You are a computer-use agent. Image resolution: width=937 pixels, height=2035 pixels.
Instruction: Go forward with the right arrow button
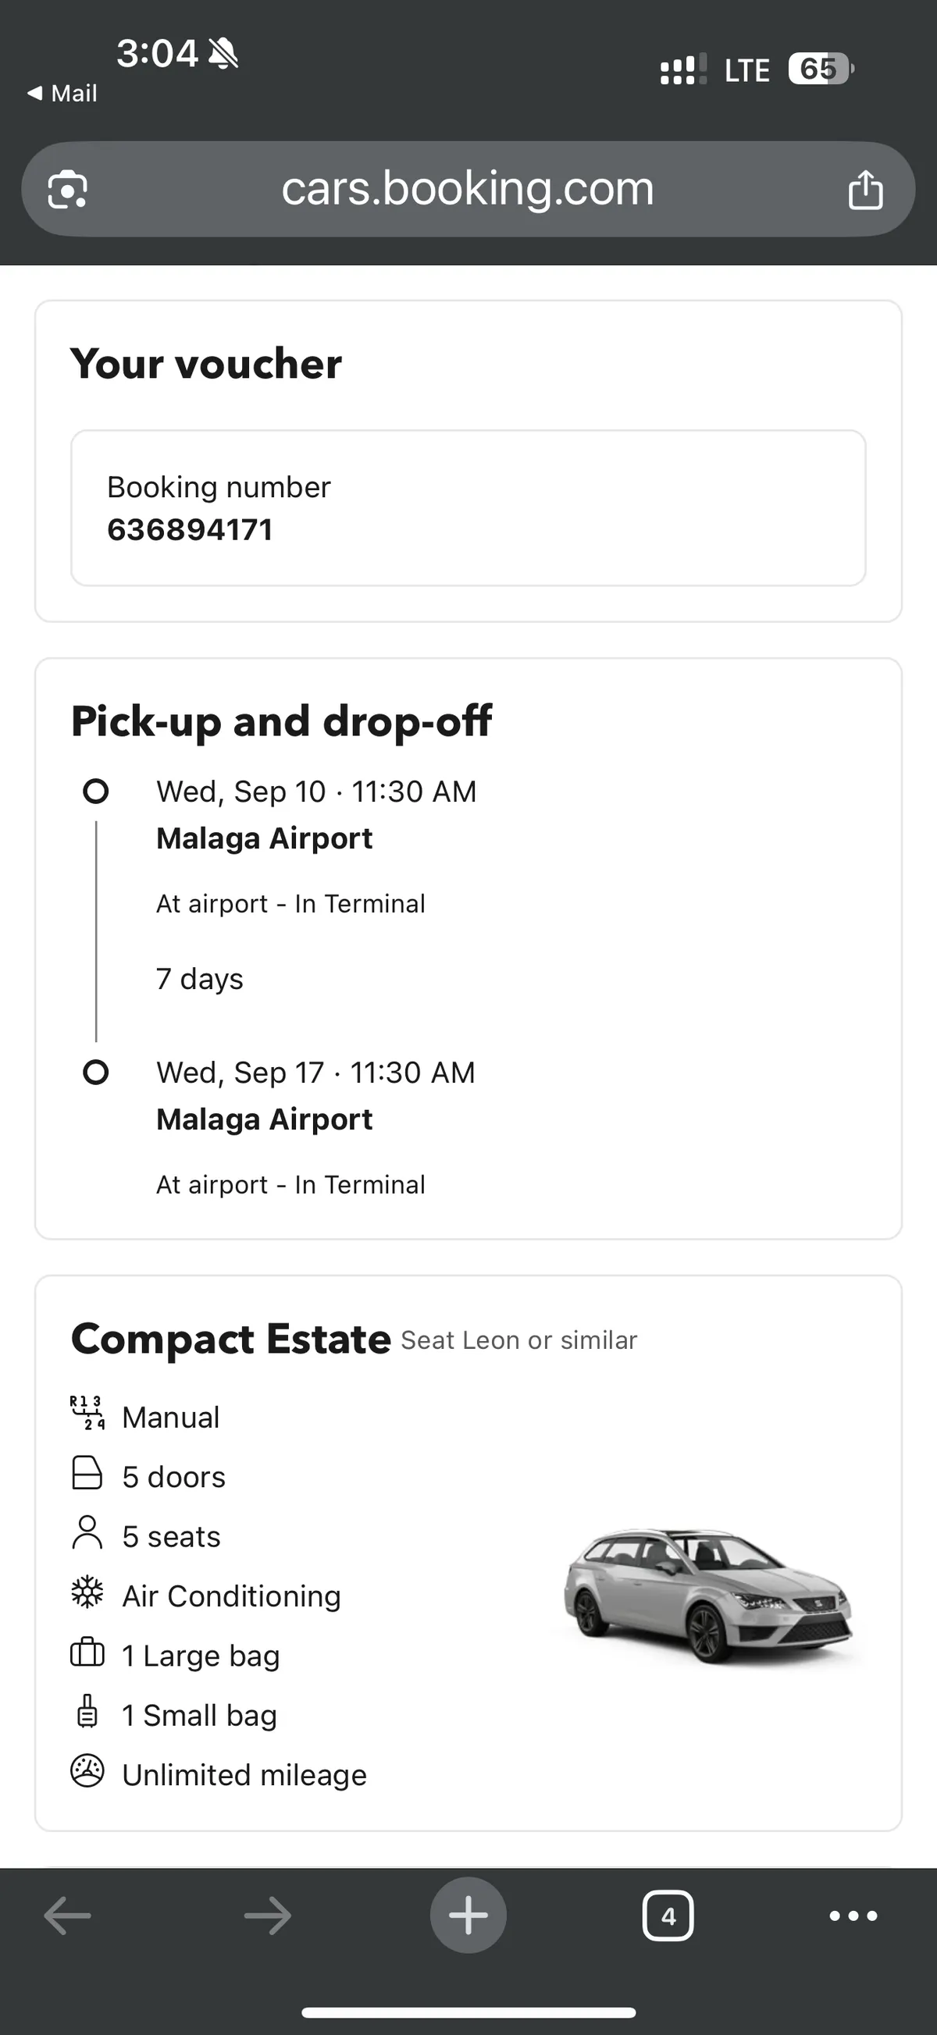click(268, 1916)
